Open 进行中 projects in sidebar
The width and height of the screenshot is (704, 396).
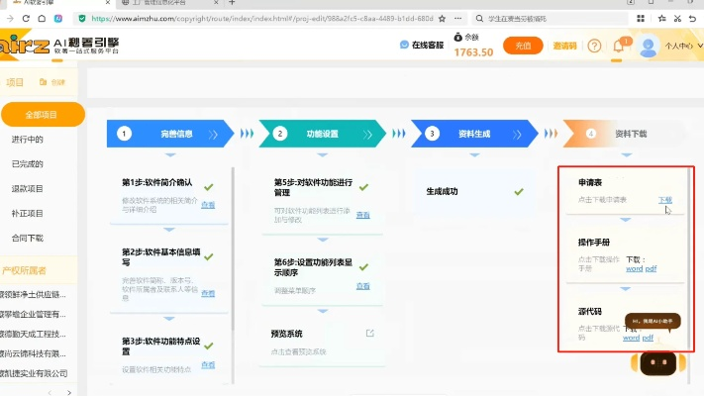point(27,140)
